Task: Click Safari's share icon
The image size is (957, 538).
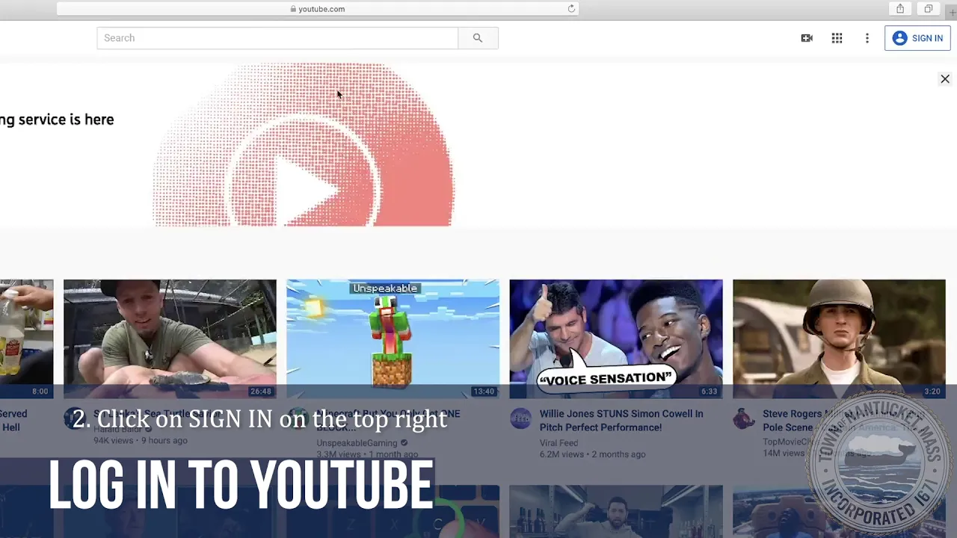Action: click(x=900, y=9)
